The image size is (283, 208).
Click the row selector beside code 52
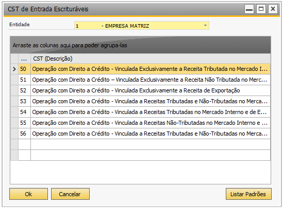14,90
